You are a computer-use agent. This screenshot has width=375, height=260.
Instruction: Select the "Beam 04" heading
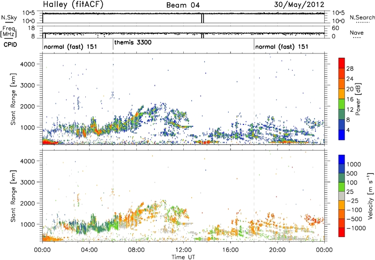coord(183,5)
